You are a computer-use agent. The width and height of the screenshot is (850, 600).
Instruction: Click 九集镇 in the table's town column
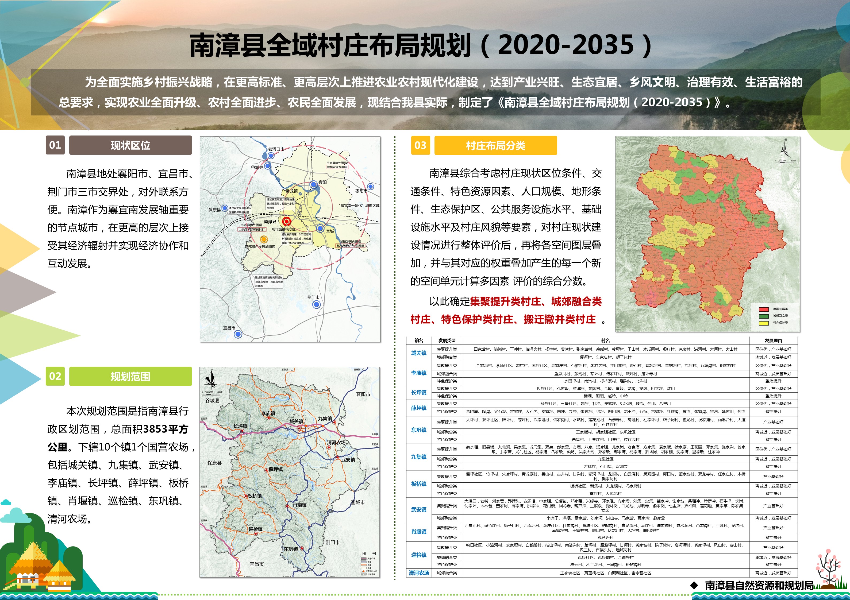click(419, 457)
